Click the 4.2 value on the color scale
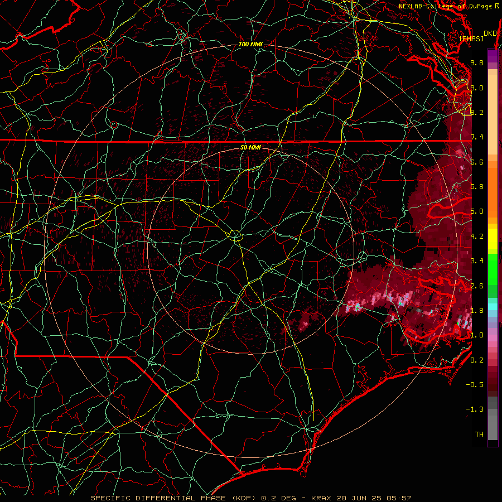The width and height of the screenshot is (502, 502). coord(477,236)
